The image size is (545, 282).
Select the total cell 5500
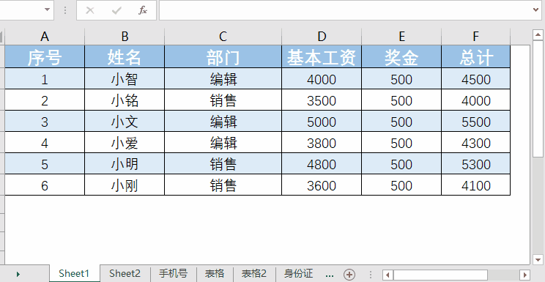click(x=476, y=122)
